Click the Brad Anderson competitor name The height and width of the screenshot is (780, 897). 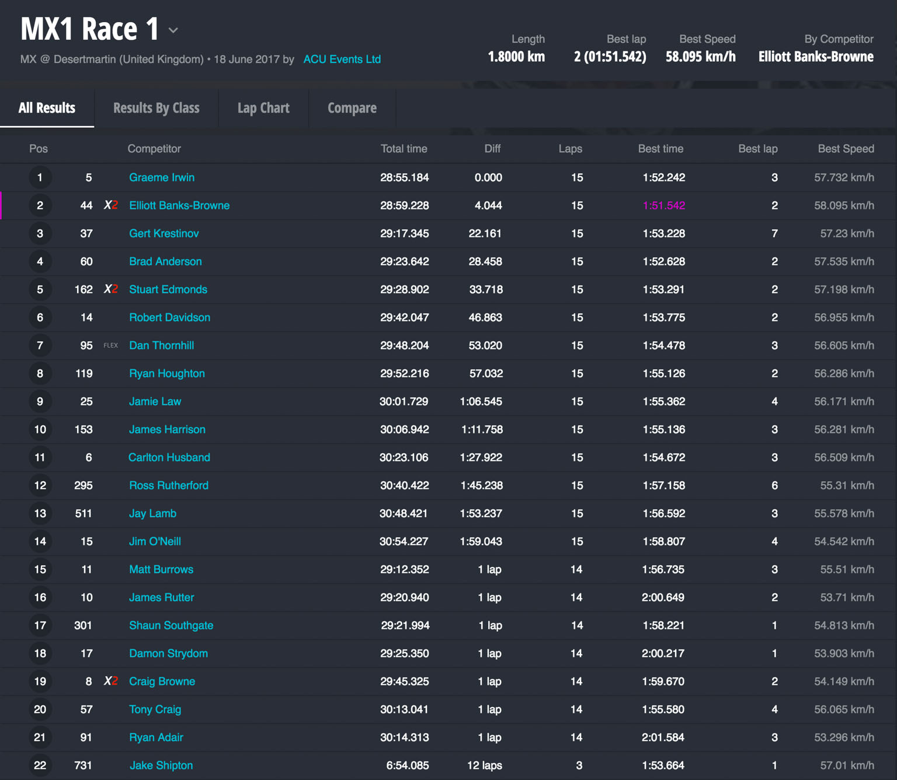pos(165,261)
